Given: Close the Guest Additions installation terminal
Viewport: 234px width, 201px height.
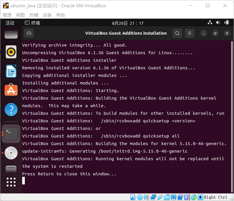Looking at the screenshot, I should [227, 33].
